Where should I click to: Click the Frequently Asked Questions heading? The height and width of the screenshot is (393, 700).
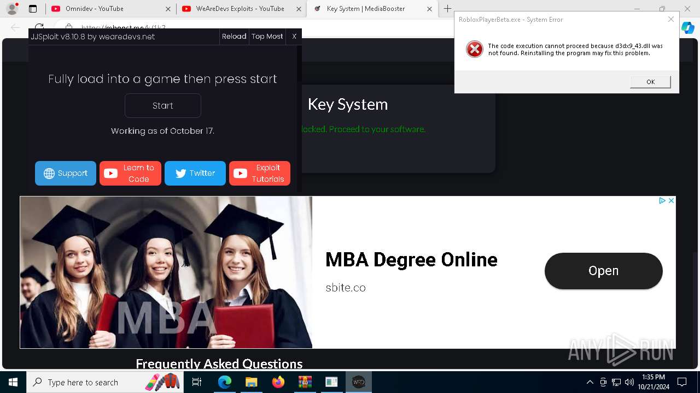click(219, 364)
